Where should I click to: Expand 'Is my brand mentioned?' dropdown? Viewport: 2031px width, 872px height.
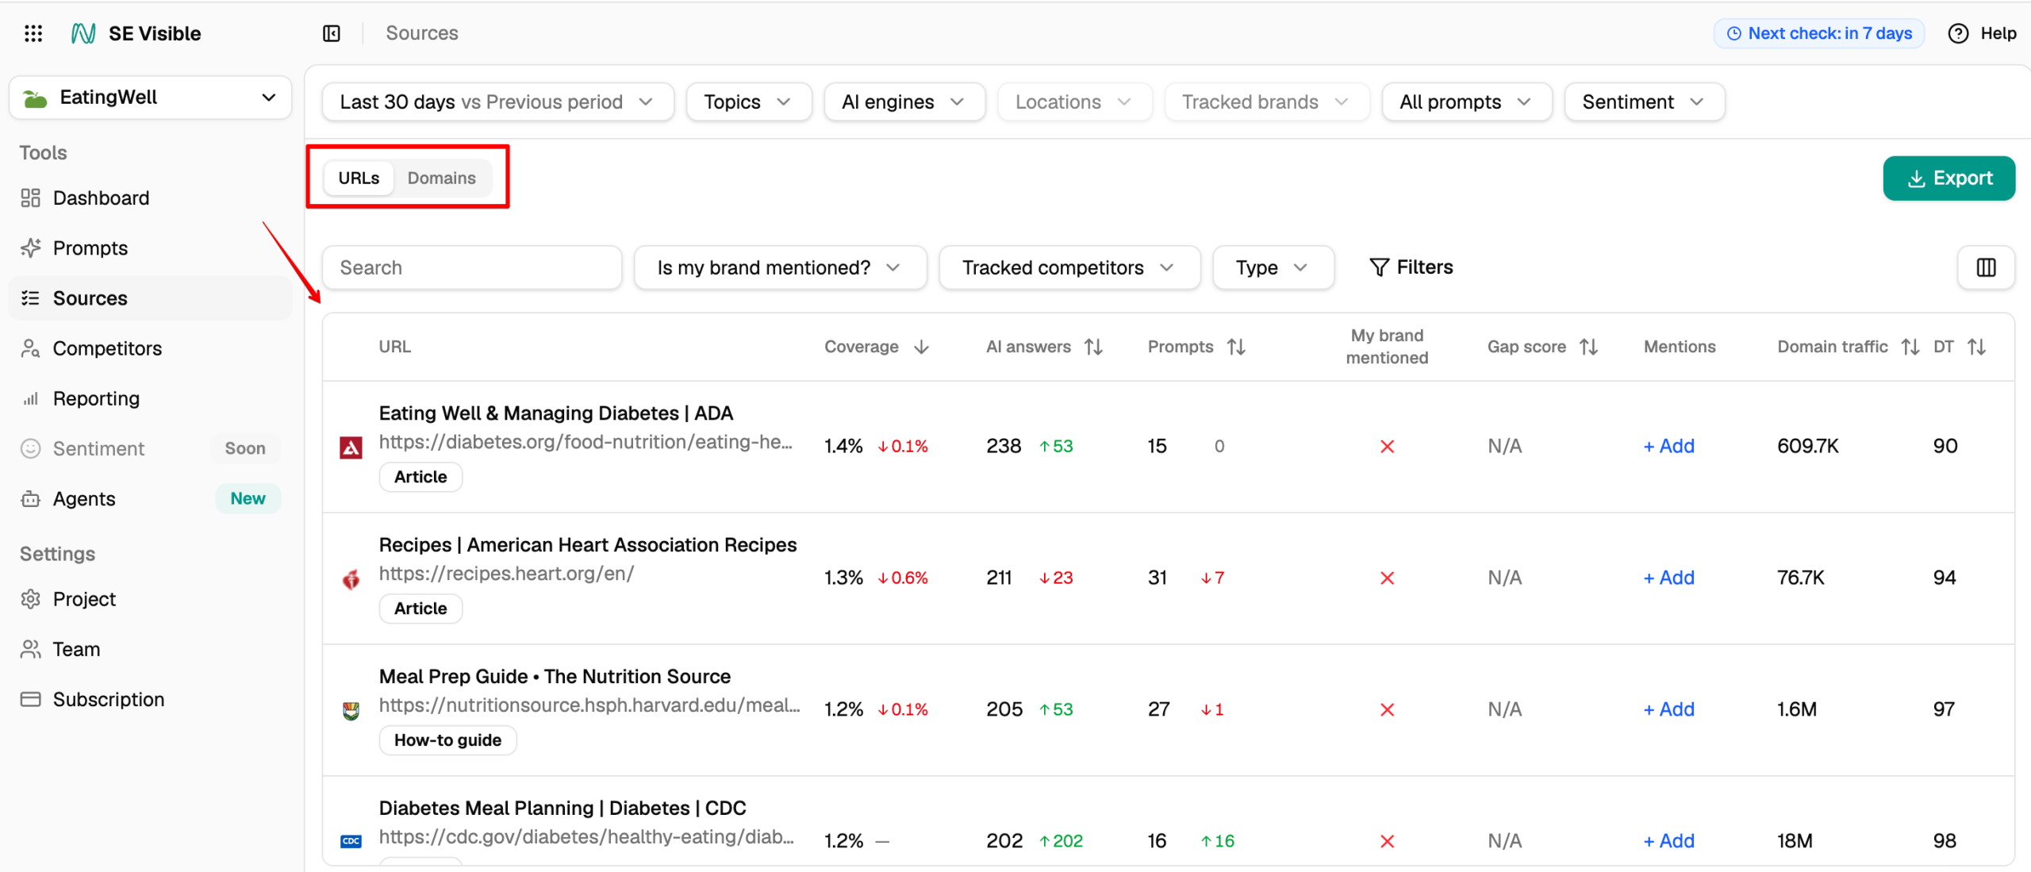tap(780, 267)
